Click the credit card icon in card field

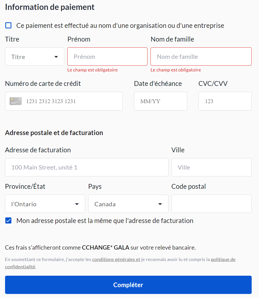click(x=16, y=101)
